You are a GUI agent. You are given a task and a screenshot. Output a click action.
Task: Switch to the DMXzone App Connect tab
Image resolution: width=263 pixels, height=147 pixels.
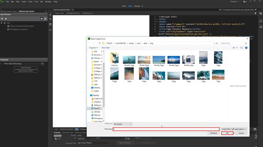[x=27, y=11]
